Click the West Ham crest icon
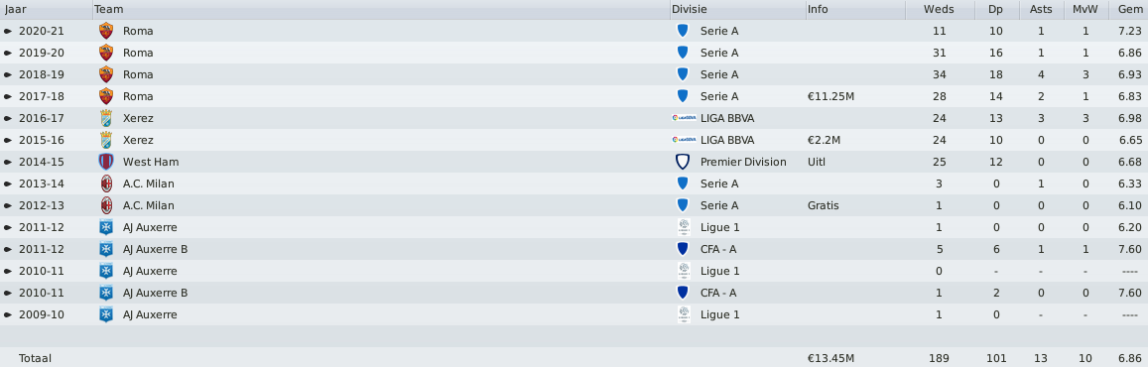Screen dimensions: 1148x367 click(106, 162)
